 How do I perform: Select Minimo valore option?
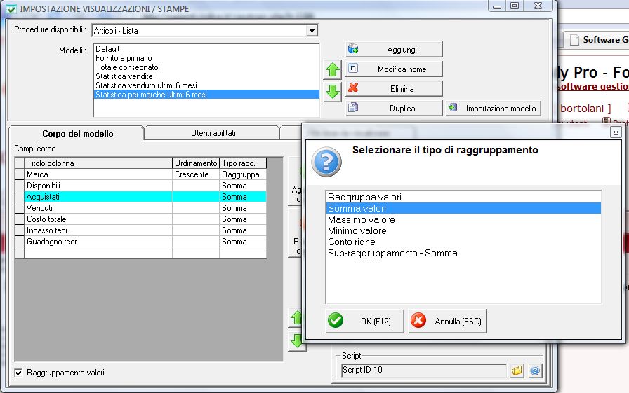pos(463,230)
